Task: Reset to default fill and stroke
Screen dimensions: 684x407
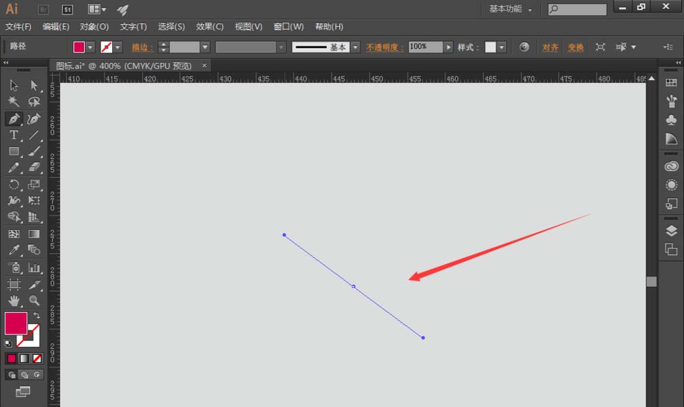Action: [x=8, y=343]
